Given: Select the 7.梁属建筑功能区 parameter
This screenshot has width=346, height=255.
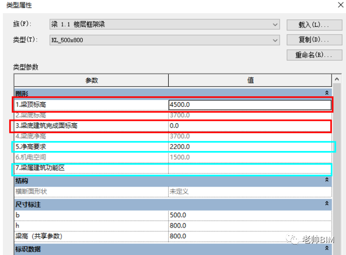Looking at the screenshot, I should (x=91, y=168).
